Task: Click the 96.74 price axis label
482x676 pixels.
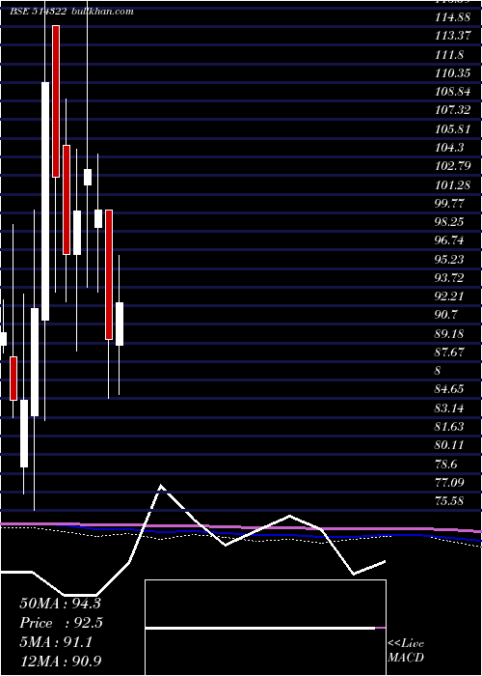Action: point(449,240)
